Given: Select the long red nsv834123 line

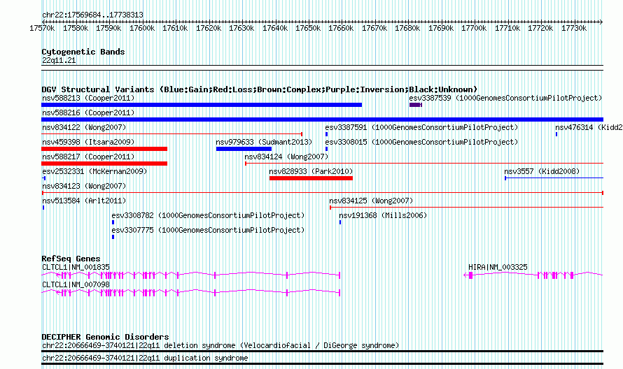Looking at the screenshot, I should coord(322,193).
